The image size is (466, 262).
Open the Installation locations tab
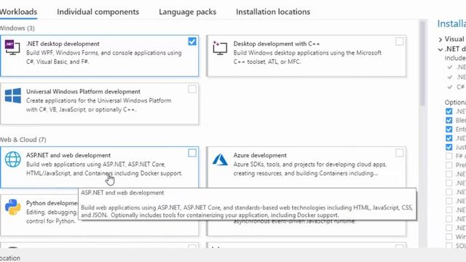click(273, 12)
